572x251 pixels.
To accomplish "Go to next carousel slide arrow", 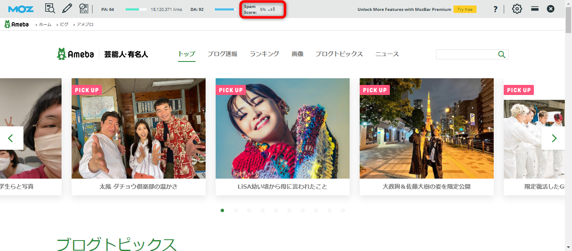I will pyautogui.click(x=554, y=138).
